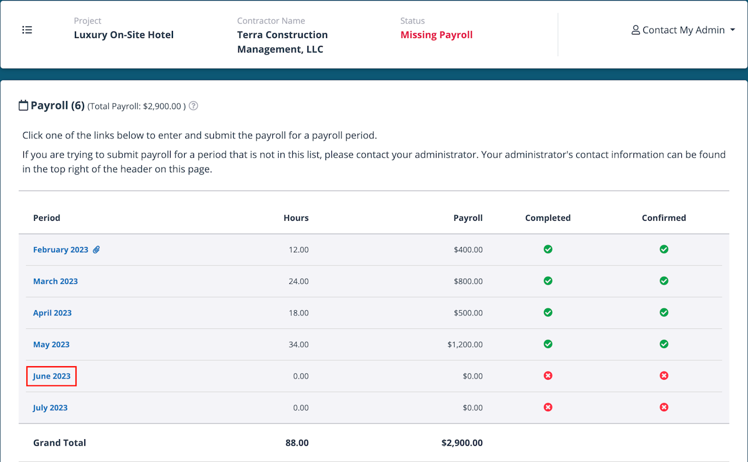Click the Missing Payroll status text
The height and width of the screenshot is (462, 748).
[436, 35]
